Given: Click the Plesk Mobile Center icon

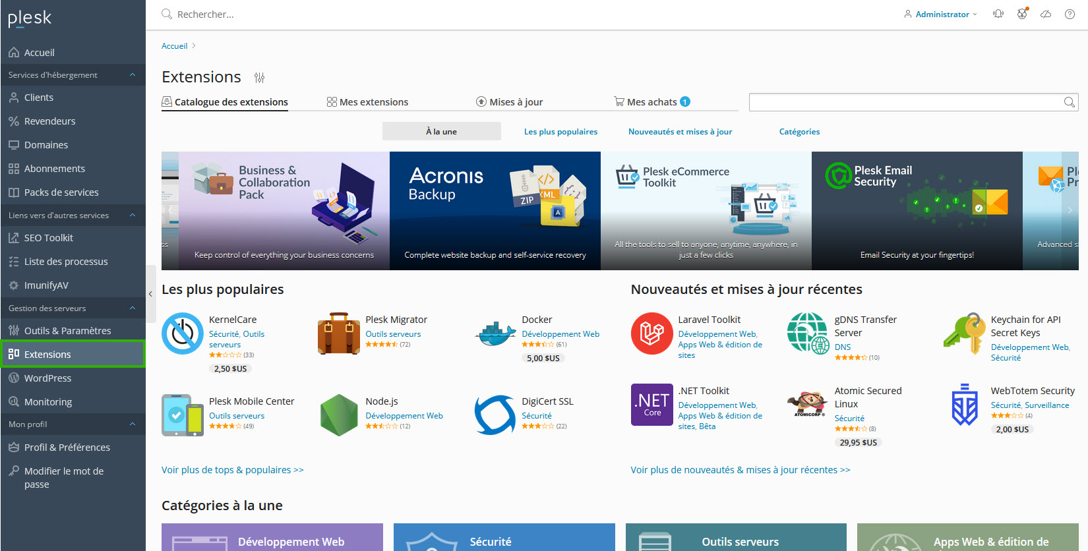Looking at the screenshot, I should tap(183, 415).
